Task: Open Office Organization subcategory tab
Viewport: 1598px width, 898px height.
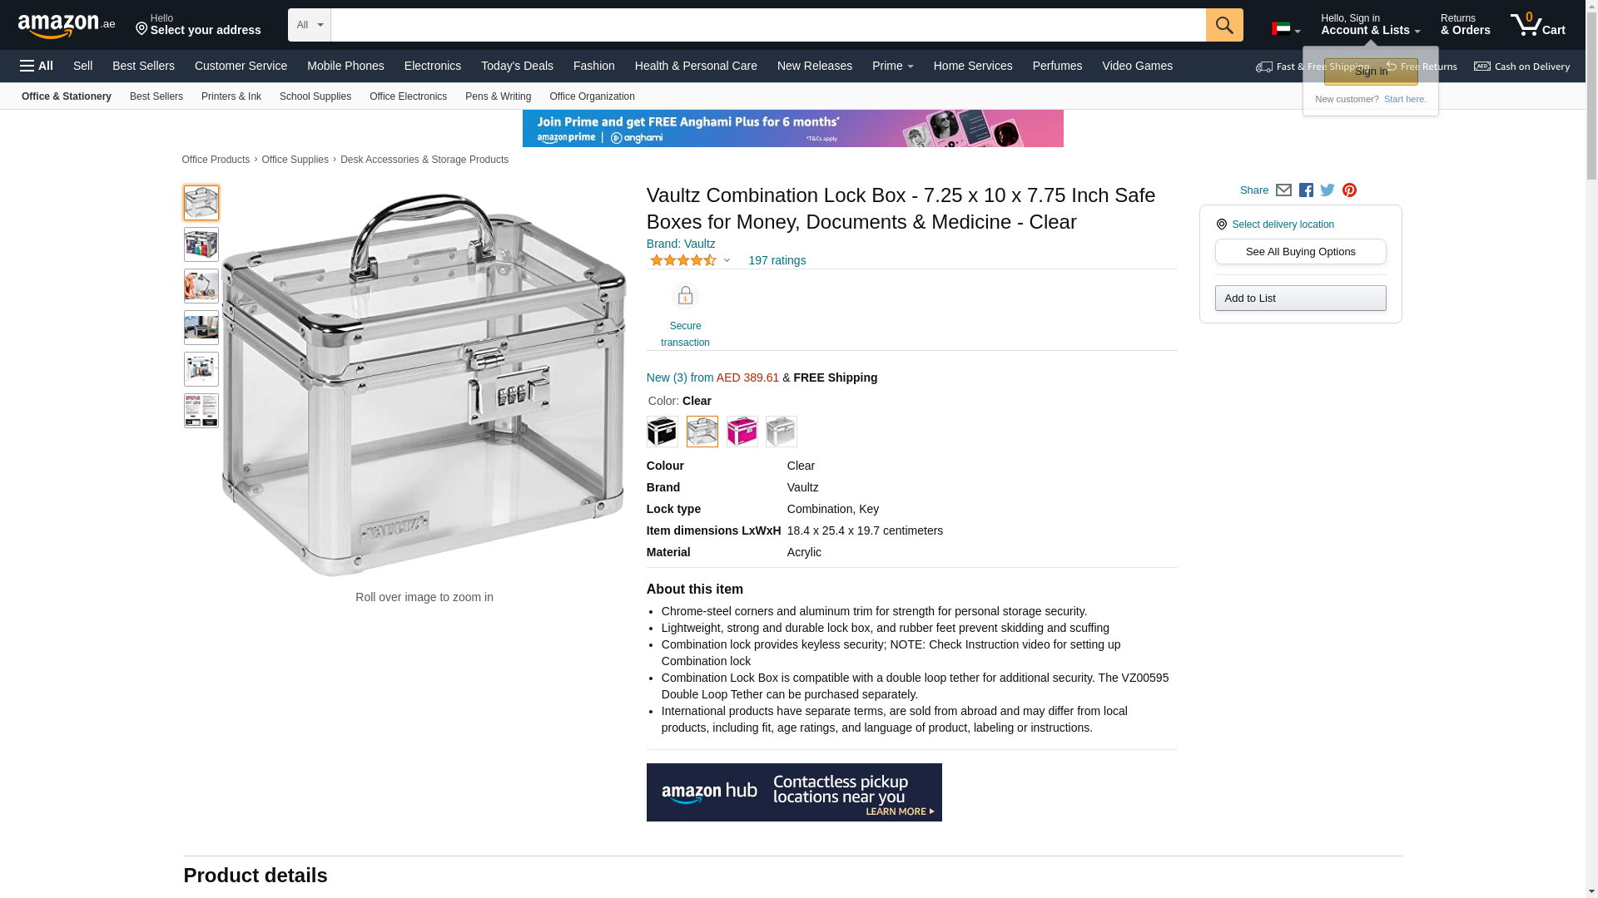Action: 592,96
